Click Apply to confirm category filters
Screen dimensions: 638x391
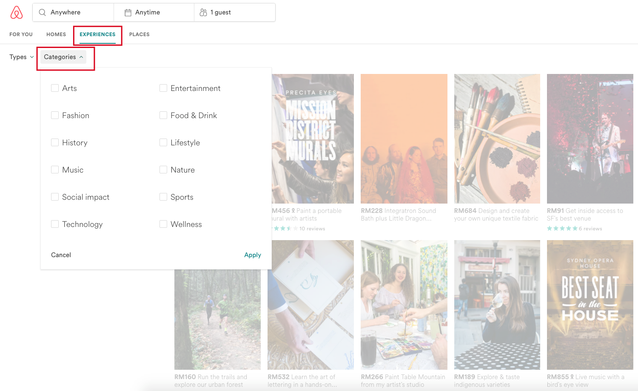click(253, 255)
